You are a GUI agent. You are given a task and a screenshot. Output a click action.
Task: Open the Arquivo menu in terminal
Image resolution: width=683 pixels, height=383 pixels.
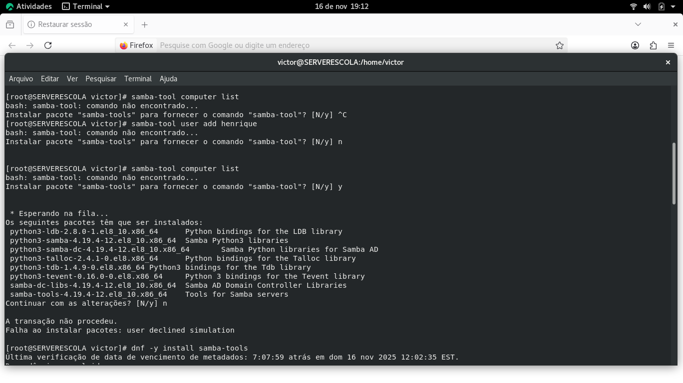[21, 79]
